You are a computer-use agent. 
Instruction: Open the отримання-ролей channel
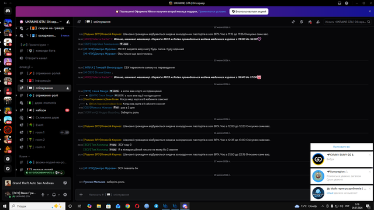44,73
